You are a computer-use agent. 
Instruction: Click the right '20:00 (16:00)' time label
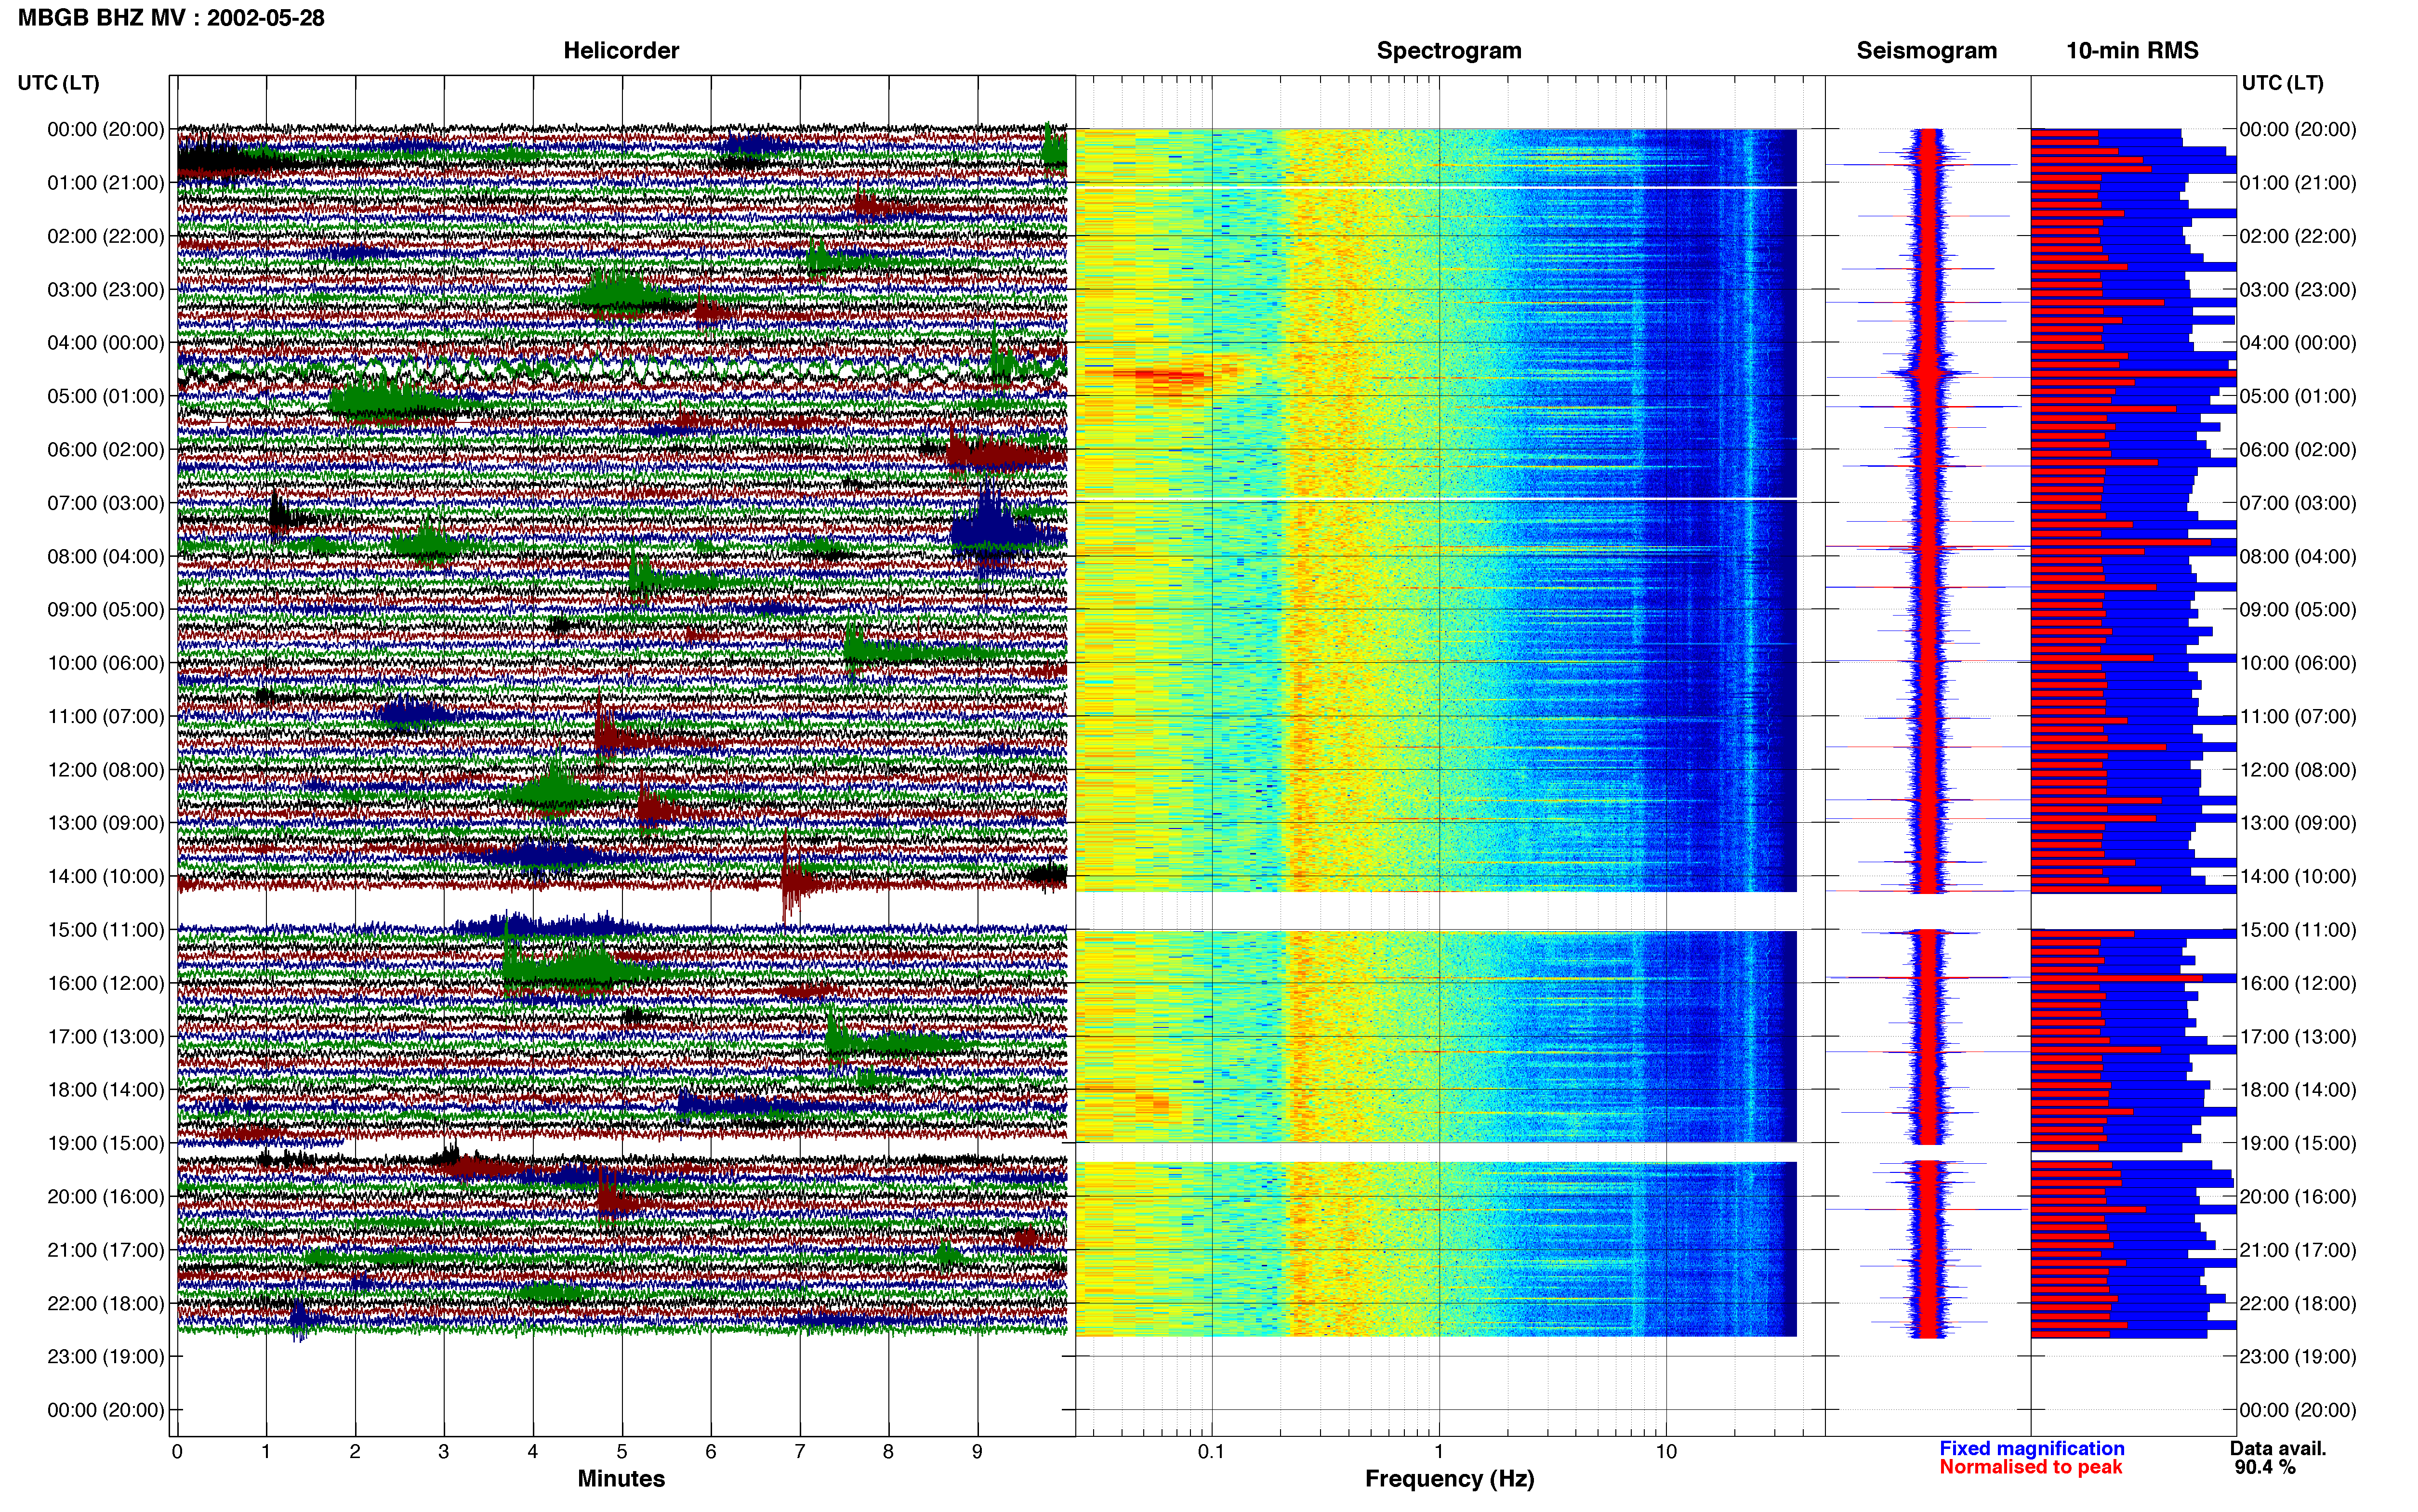[x=2298, y=1197]
